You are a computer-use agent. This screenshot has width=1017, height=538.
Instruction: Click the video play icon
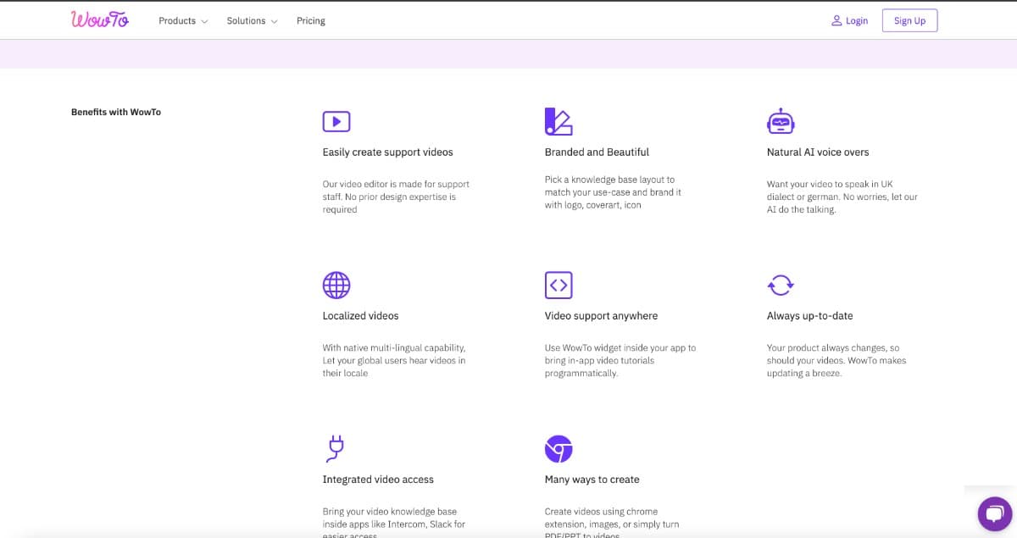[x=336, y=121]
